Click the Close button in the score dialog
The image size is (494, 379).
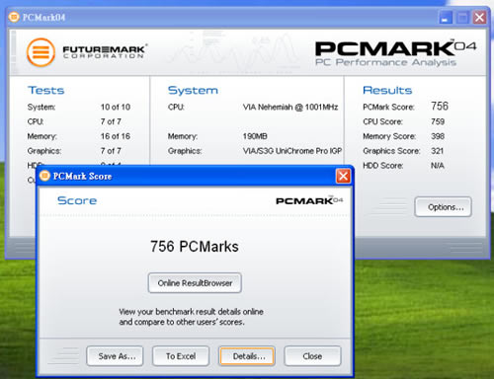point(312,356)
